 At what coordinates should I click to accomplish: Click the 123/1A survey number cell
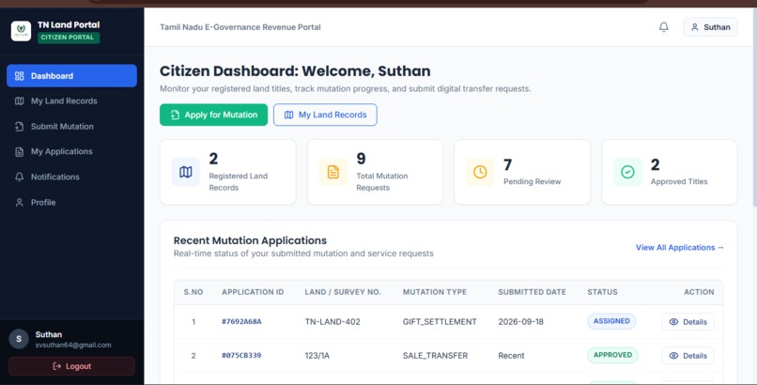[317, 356]
